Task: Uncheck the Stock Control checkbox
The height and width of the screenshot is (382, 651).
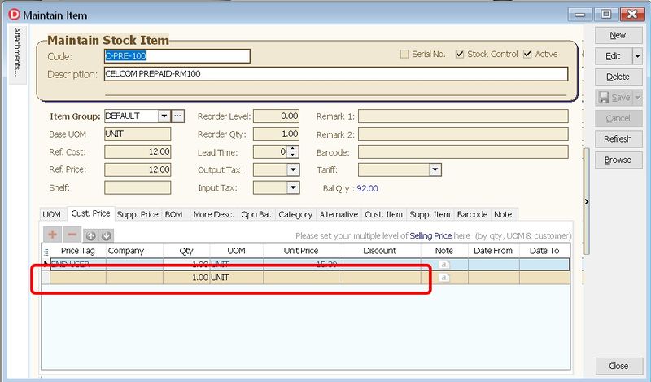Action: pos(460,55)
